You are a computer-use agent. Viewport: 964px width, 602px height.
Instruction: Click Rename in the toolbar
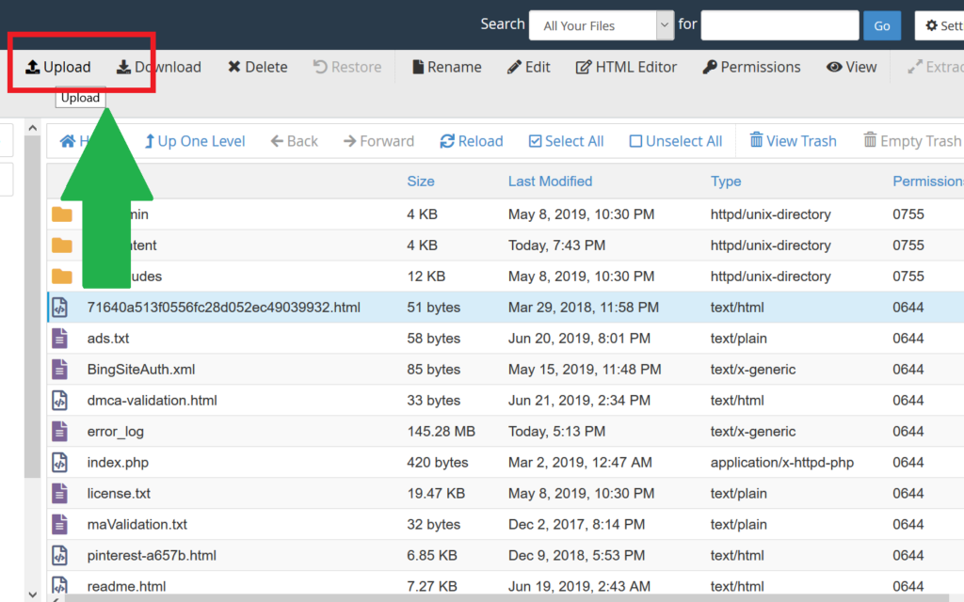click(x=446, y=67)
